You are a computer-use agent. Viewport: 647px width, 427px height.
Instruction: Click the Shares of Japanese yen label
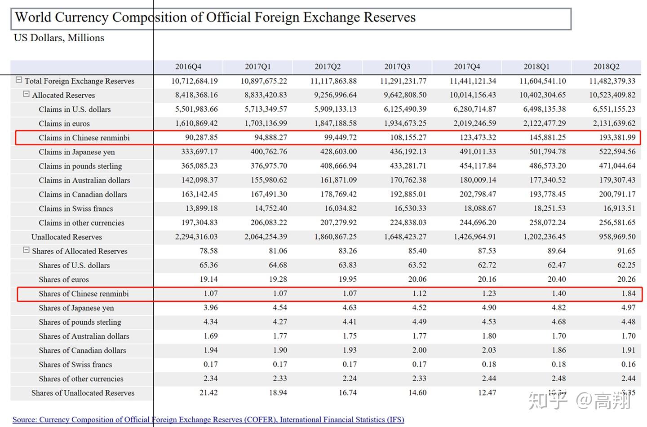point(76,308)
